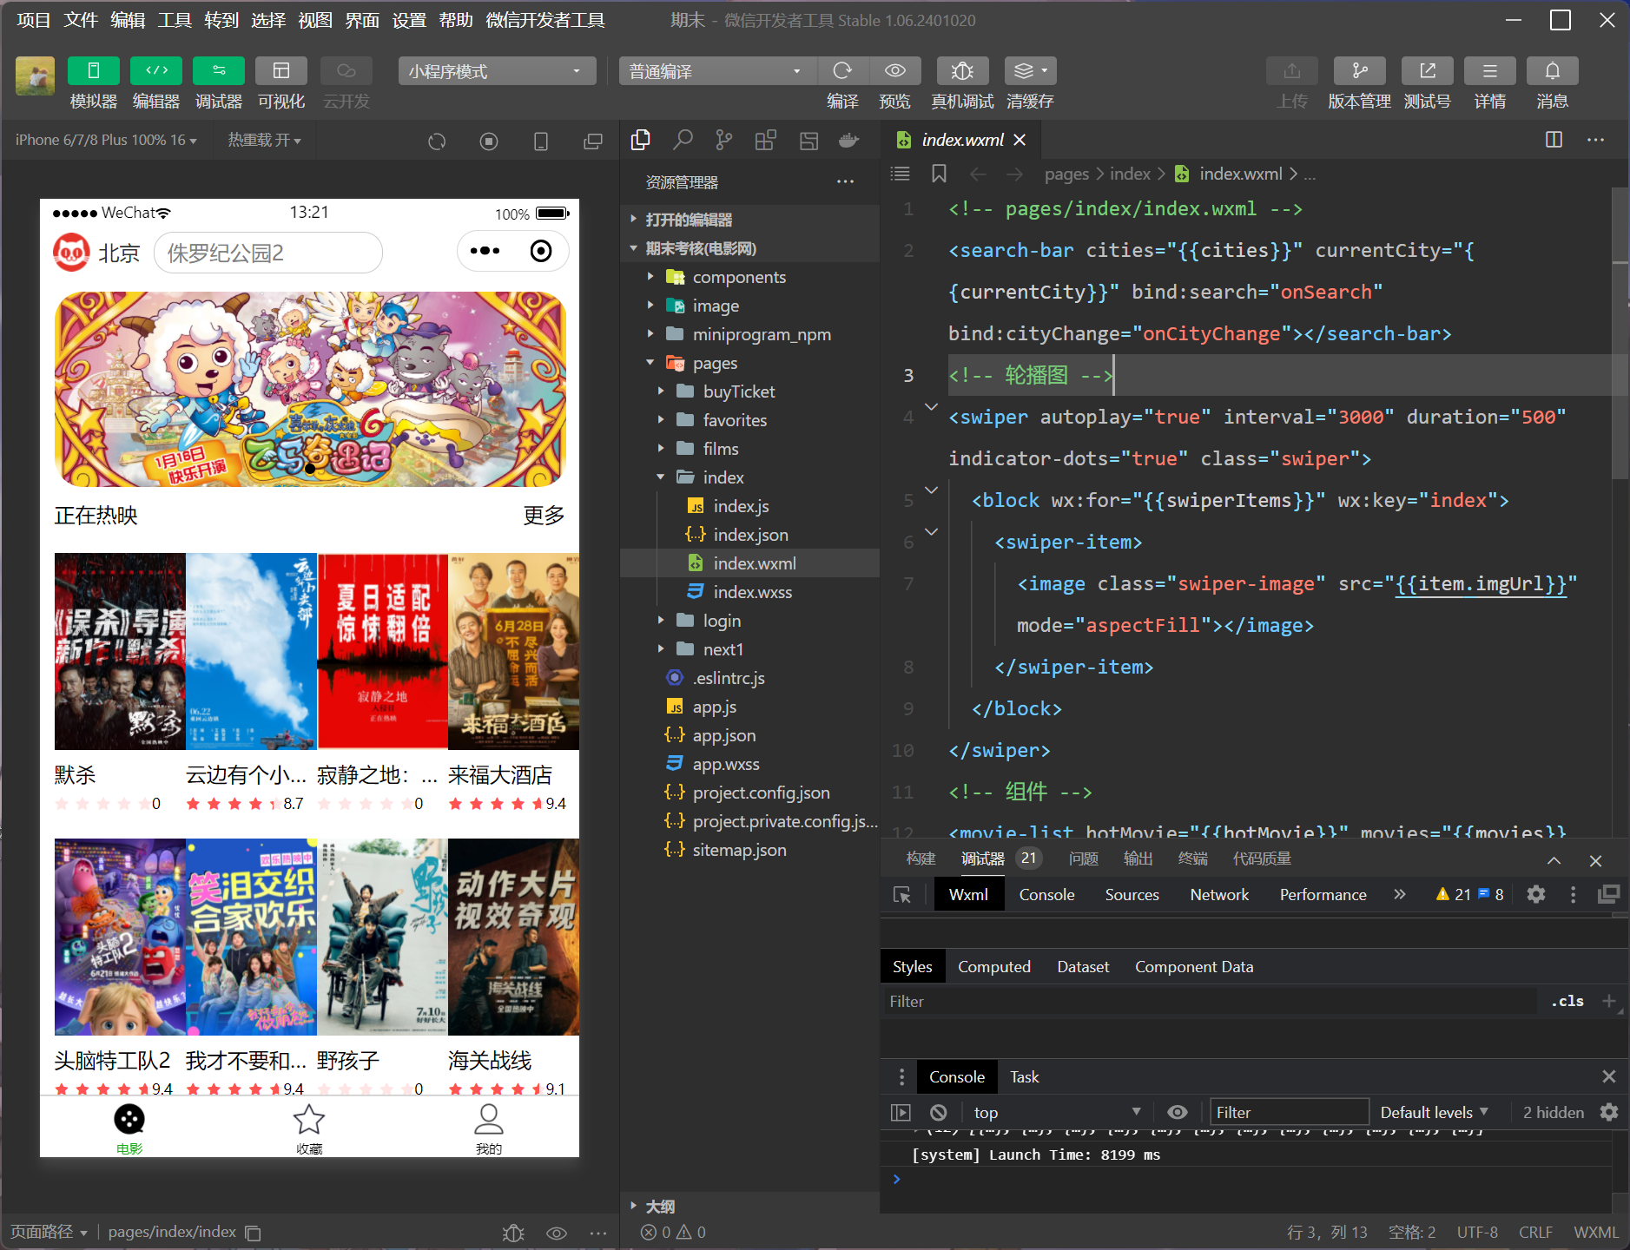The width and height of the screenshot is (1630, 1250).
Task: Toggle the debugger panel button
Action: 219,71
